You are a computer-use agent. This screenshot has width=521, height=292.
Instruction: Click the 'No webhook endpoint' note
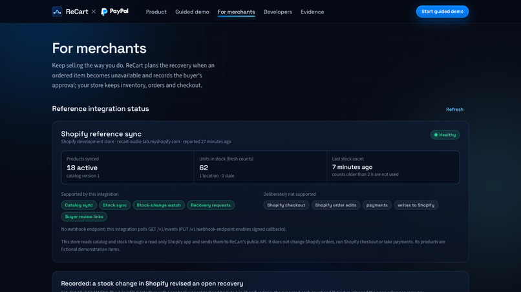(174, 229)
